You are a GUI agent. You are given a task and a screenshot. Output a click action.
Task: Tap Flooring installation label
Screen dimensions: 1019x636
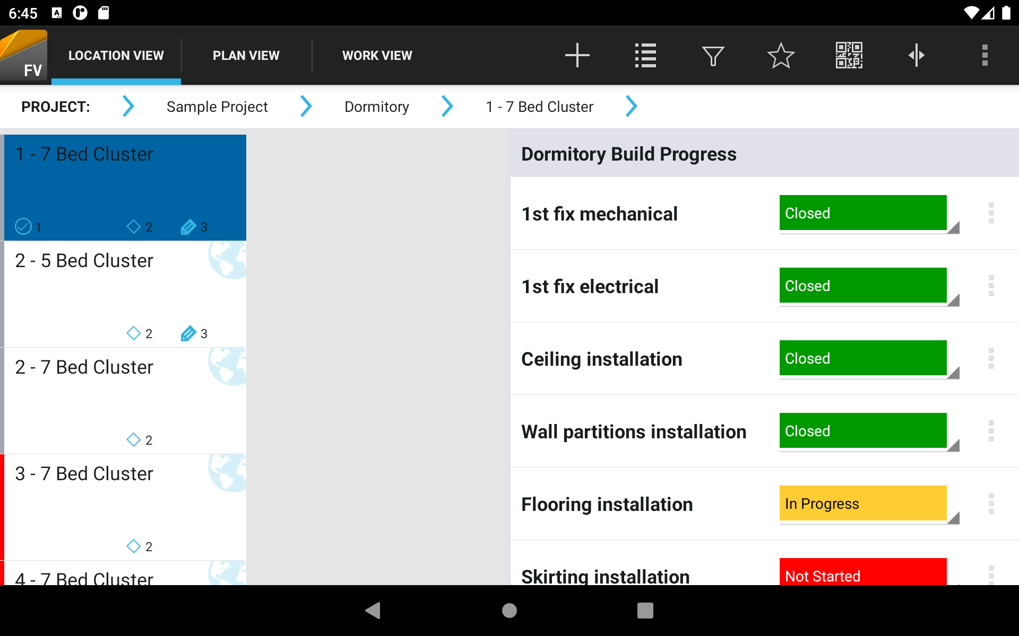coord(607,505)
